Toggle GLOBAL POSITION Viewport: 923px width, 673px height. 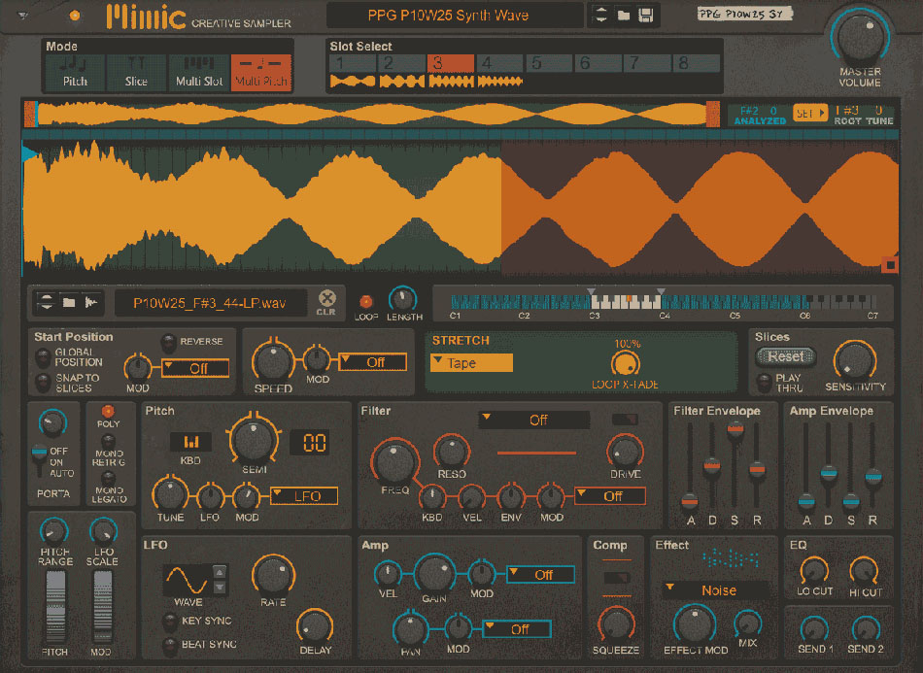pyautogui.click(x=43, y=356)
